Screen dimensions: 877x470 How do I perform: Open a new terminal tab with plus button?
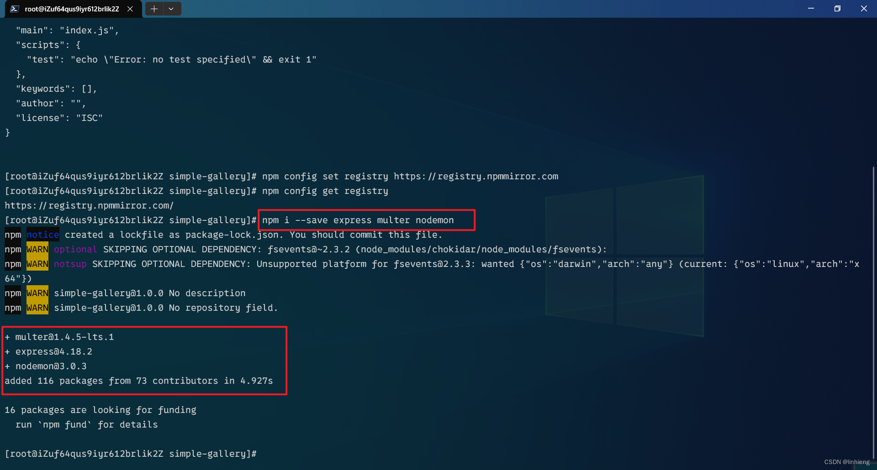click(x=154, y=9)
